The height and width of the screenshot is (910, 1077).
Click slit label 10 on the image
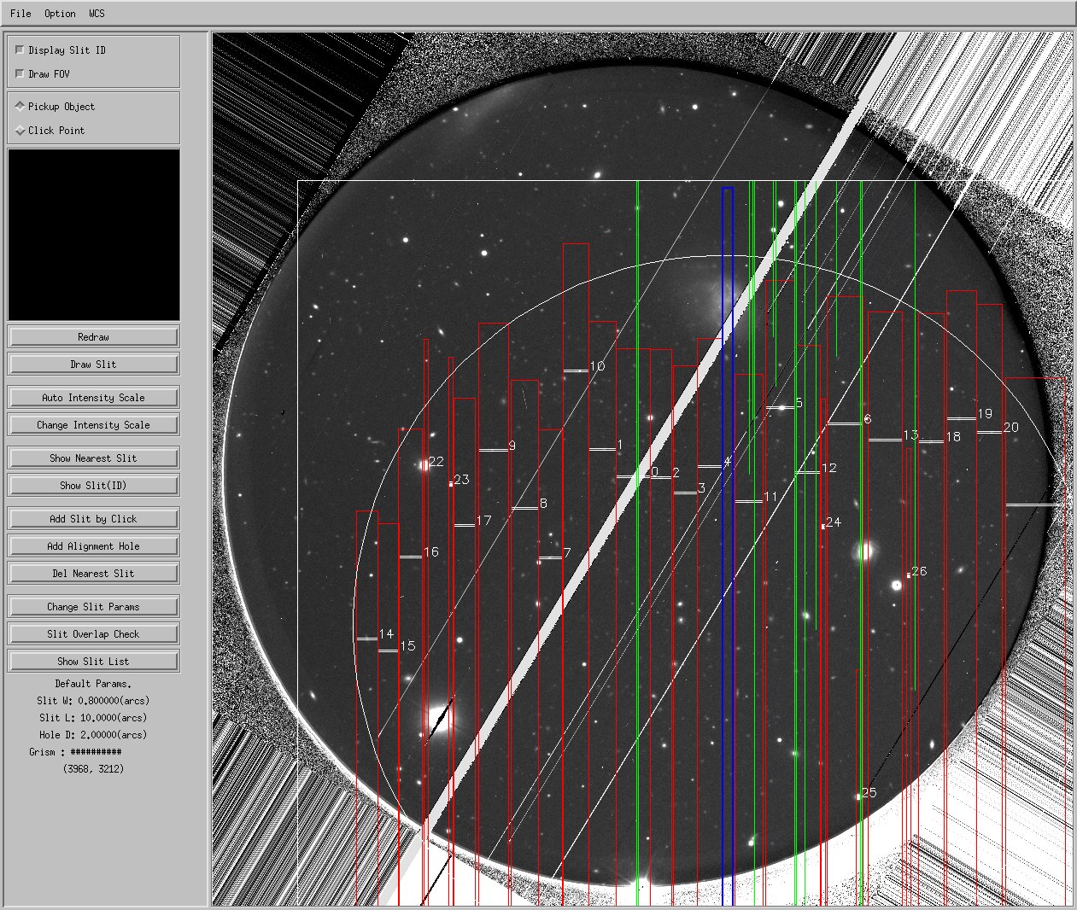(597, 366)
